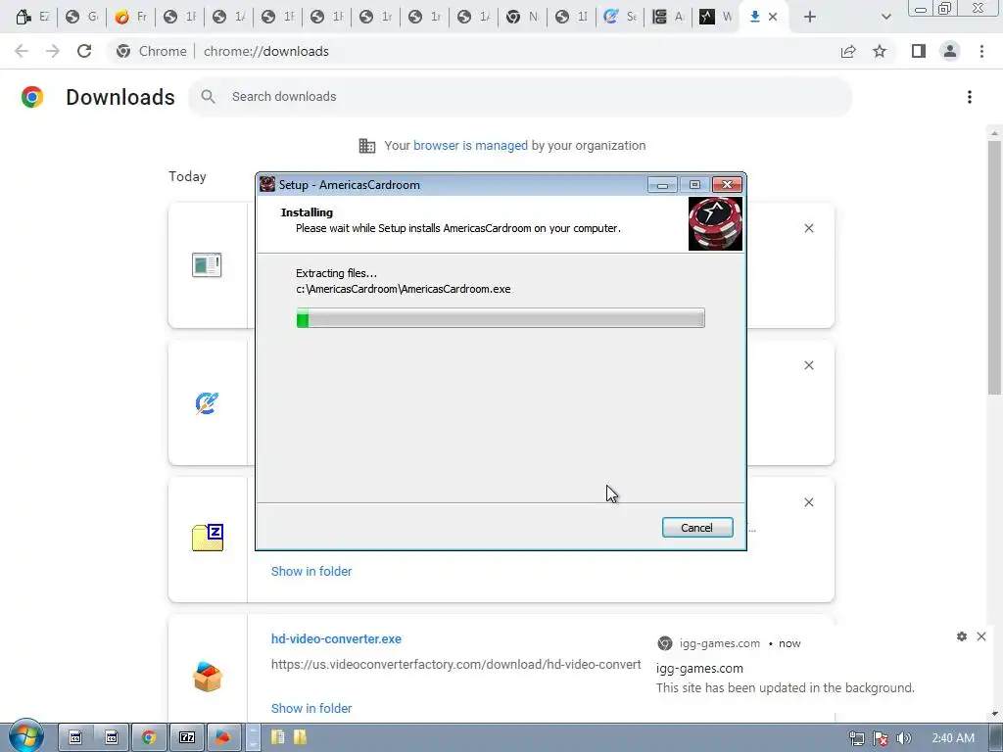Click the Setup window title bar icon
Image resolution: width=1003 pixels, height=752 pixels.
coord(267,185)
